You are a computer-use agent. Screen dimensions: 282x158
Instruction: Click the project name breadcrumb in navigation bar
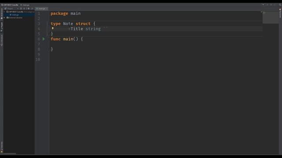click(10, 5)
